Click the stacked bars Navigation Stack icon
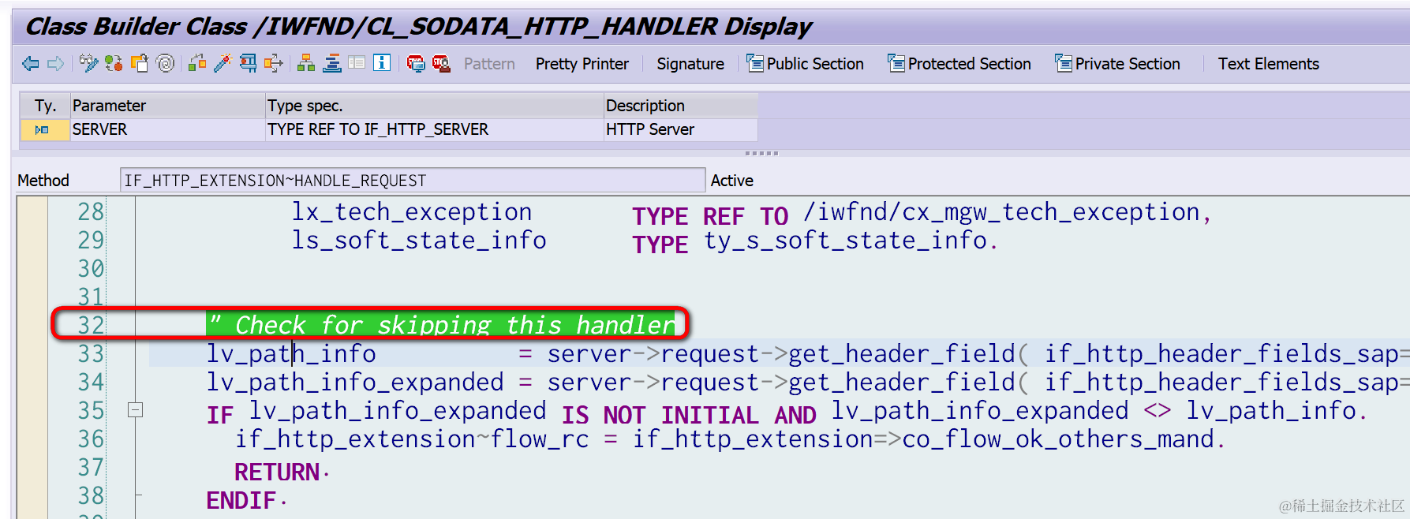The width and height of the screenshot is (1410, 519). (x=332, y=64)
